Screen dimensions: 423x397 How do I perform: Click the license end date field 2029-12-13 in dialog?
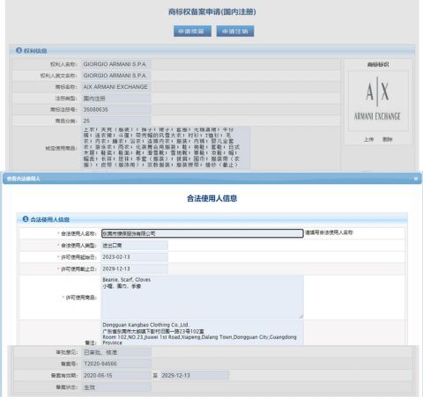tap(135, 268)
